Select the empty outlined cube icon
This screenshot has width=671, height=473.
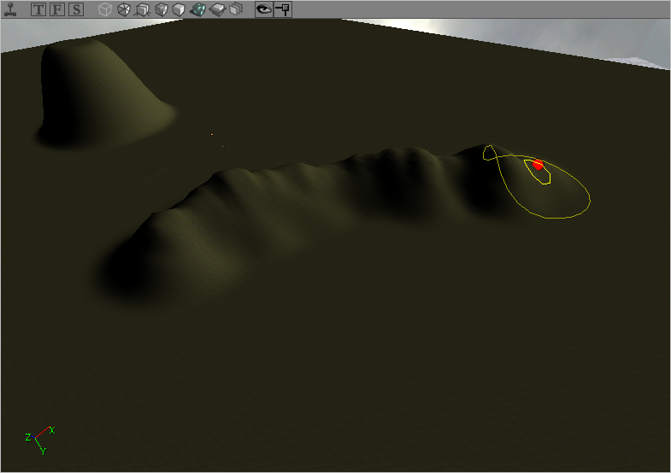104,10
